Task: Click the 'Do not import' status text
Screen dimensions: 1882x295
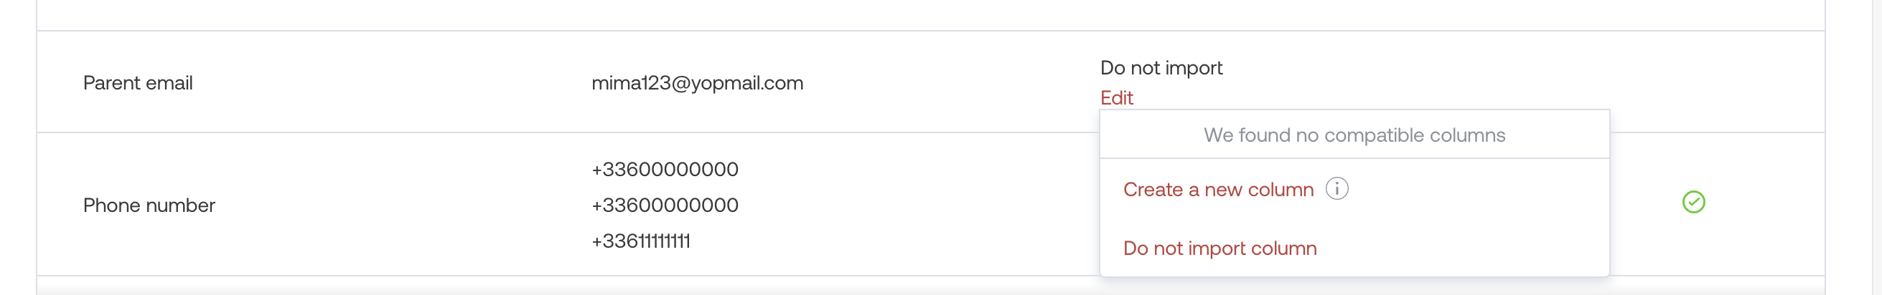Action: [x=1160, y=68]
